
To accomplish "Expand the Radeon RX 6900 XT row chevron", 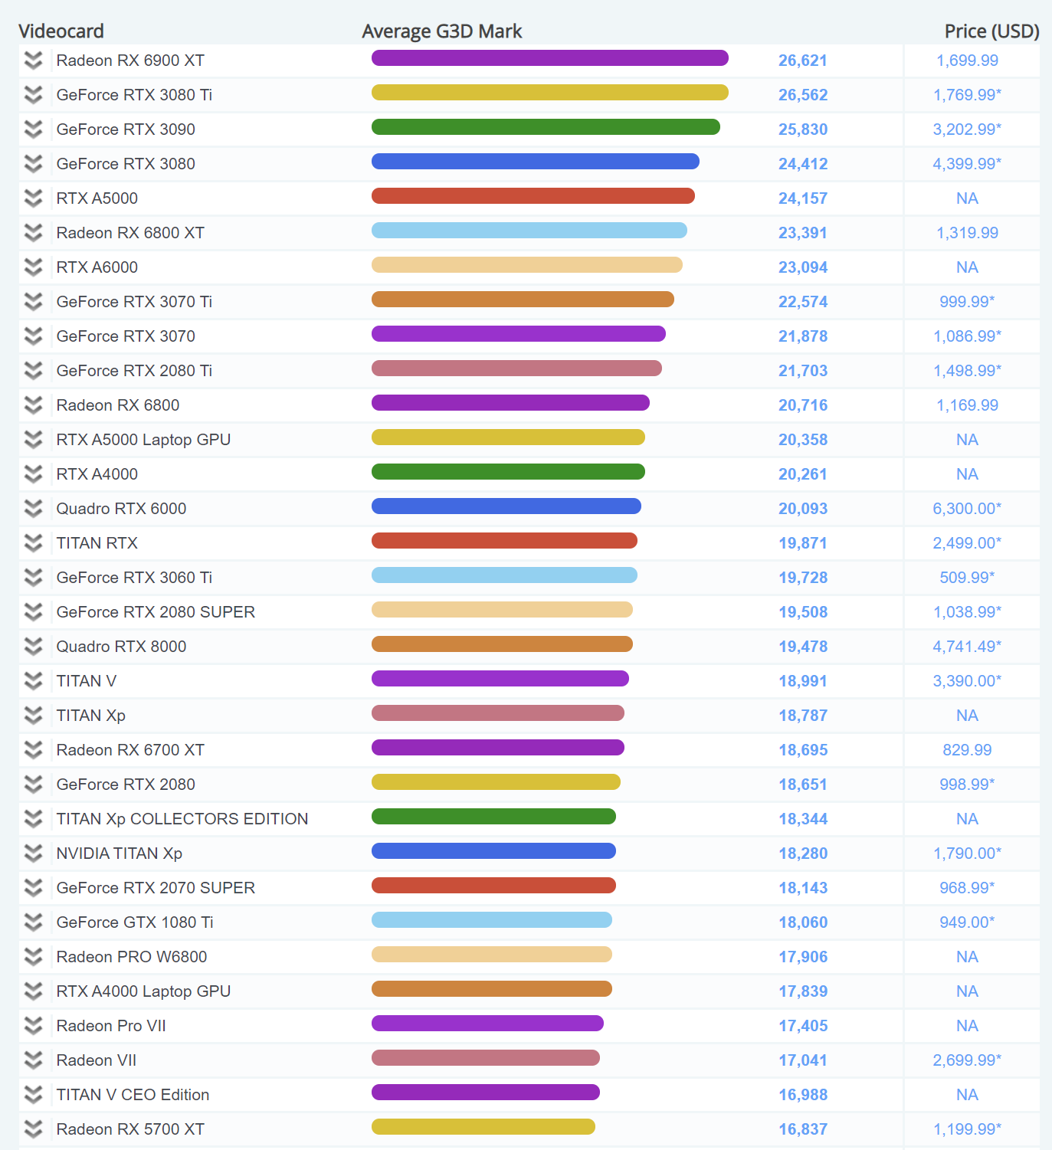I will pos(33,61).
